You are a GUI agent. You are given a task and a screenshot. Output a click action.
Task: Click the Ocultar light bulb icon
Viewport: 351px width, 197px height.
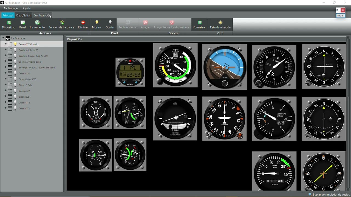point(110,22)
